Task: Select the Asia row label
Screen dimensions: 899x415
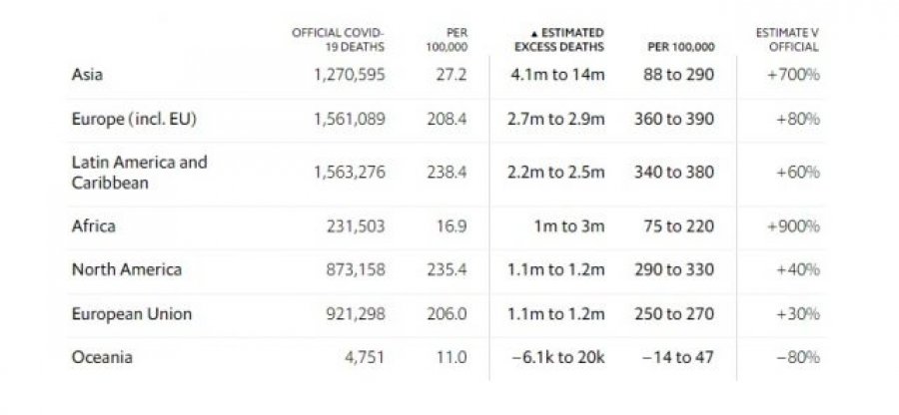Action: click(87, 75)
